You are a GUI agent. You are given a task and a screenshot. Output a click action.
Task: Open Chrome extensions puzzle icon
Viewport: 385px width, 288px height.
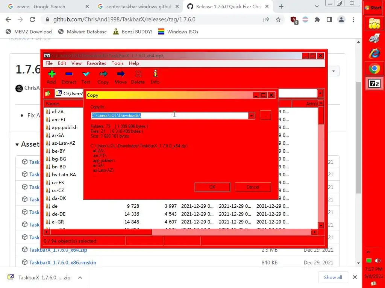pyautogui.click(x=317, y=19)
